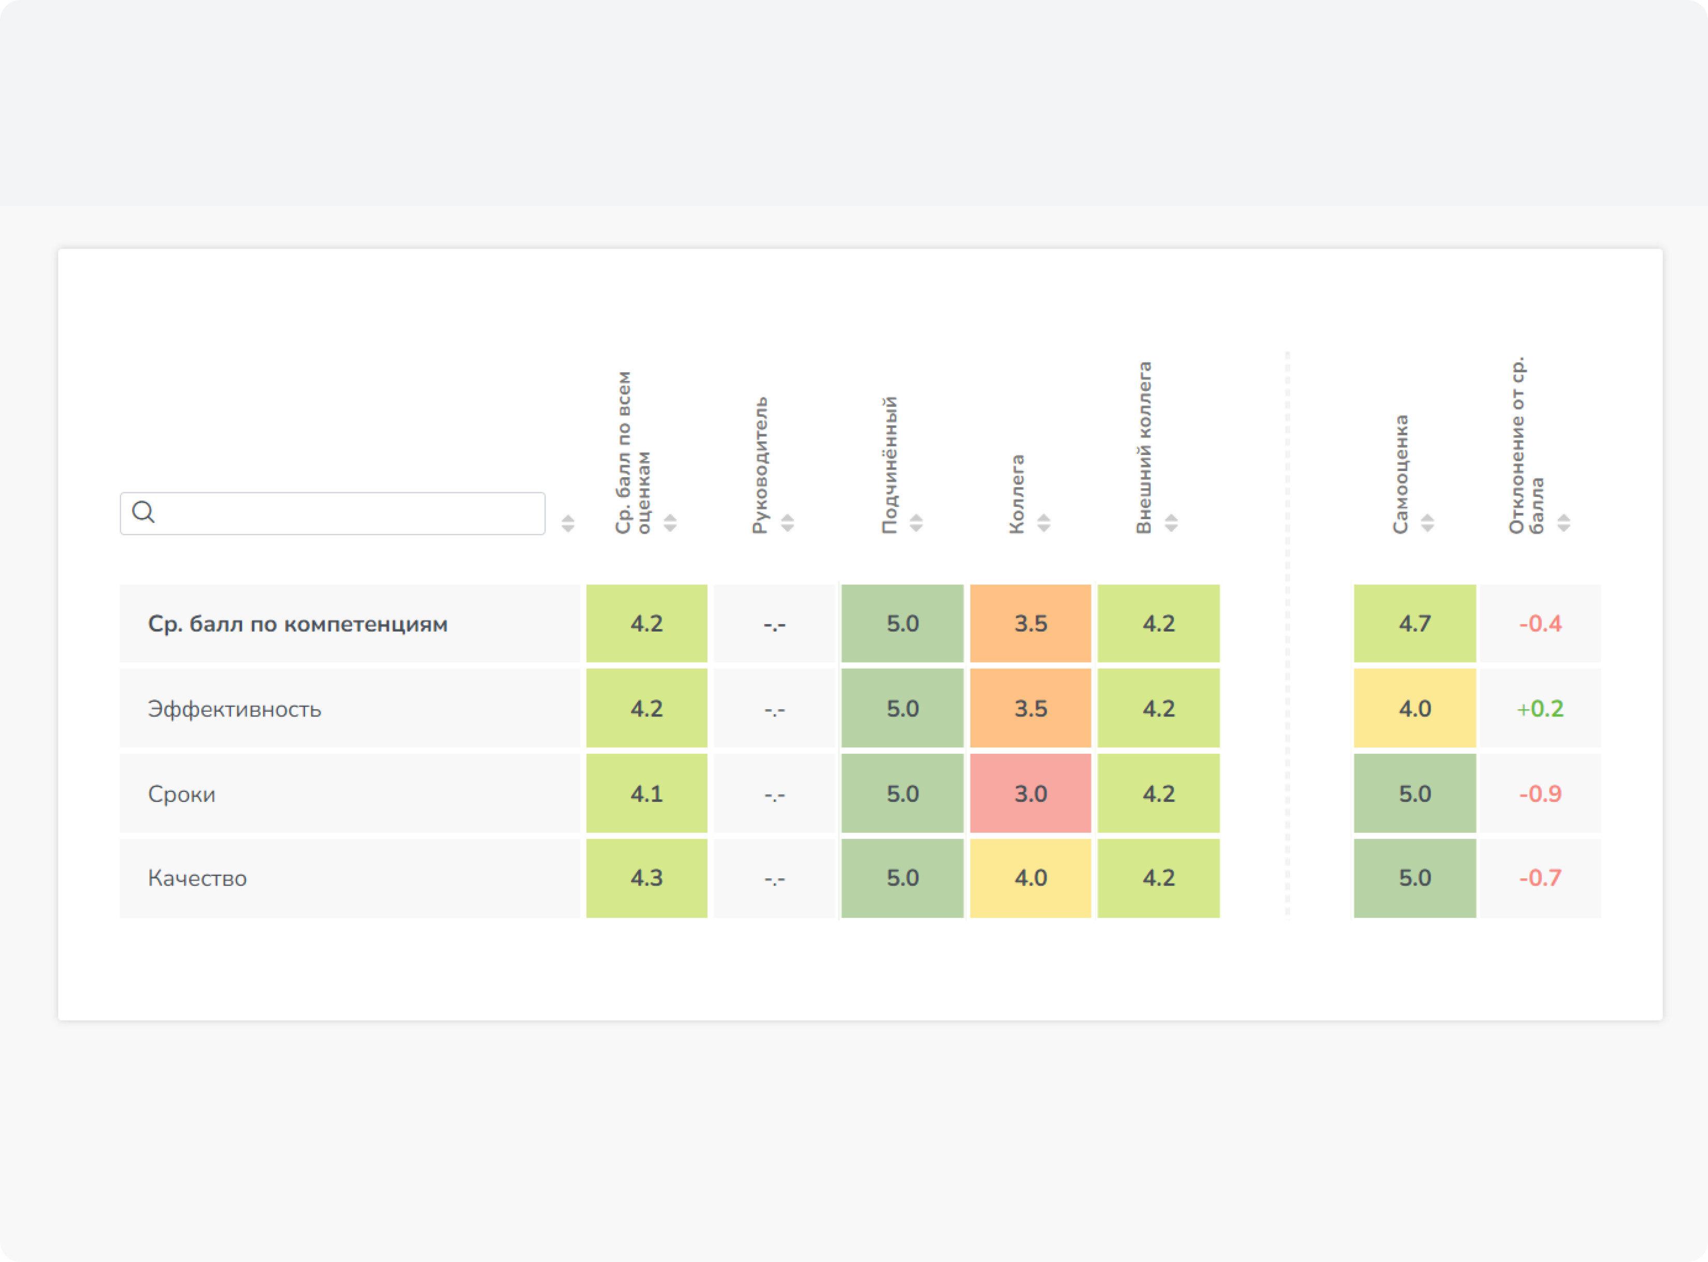Click the 4.7 Самооценка average cell

coord(1415,624)
